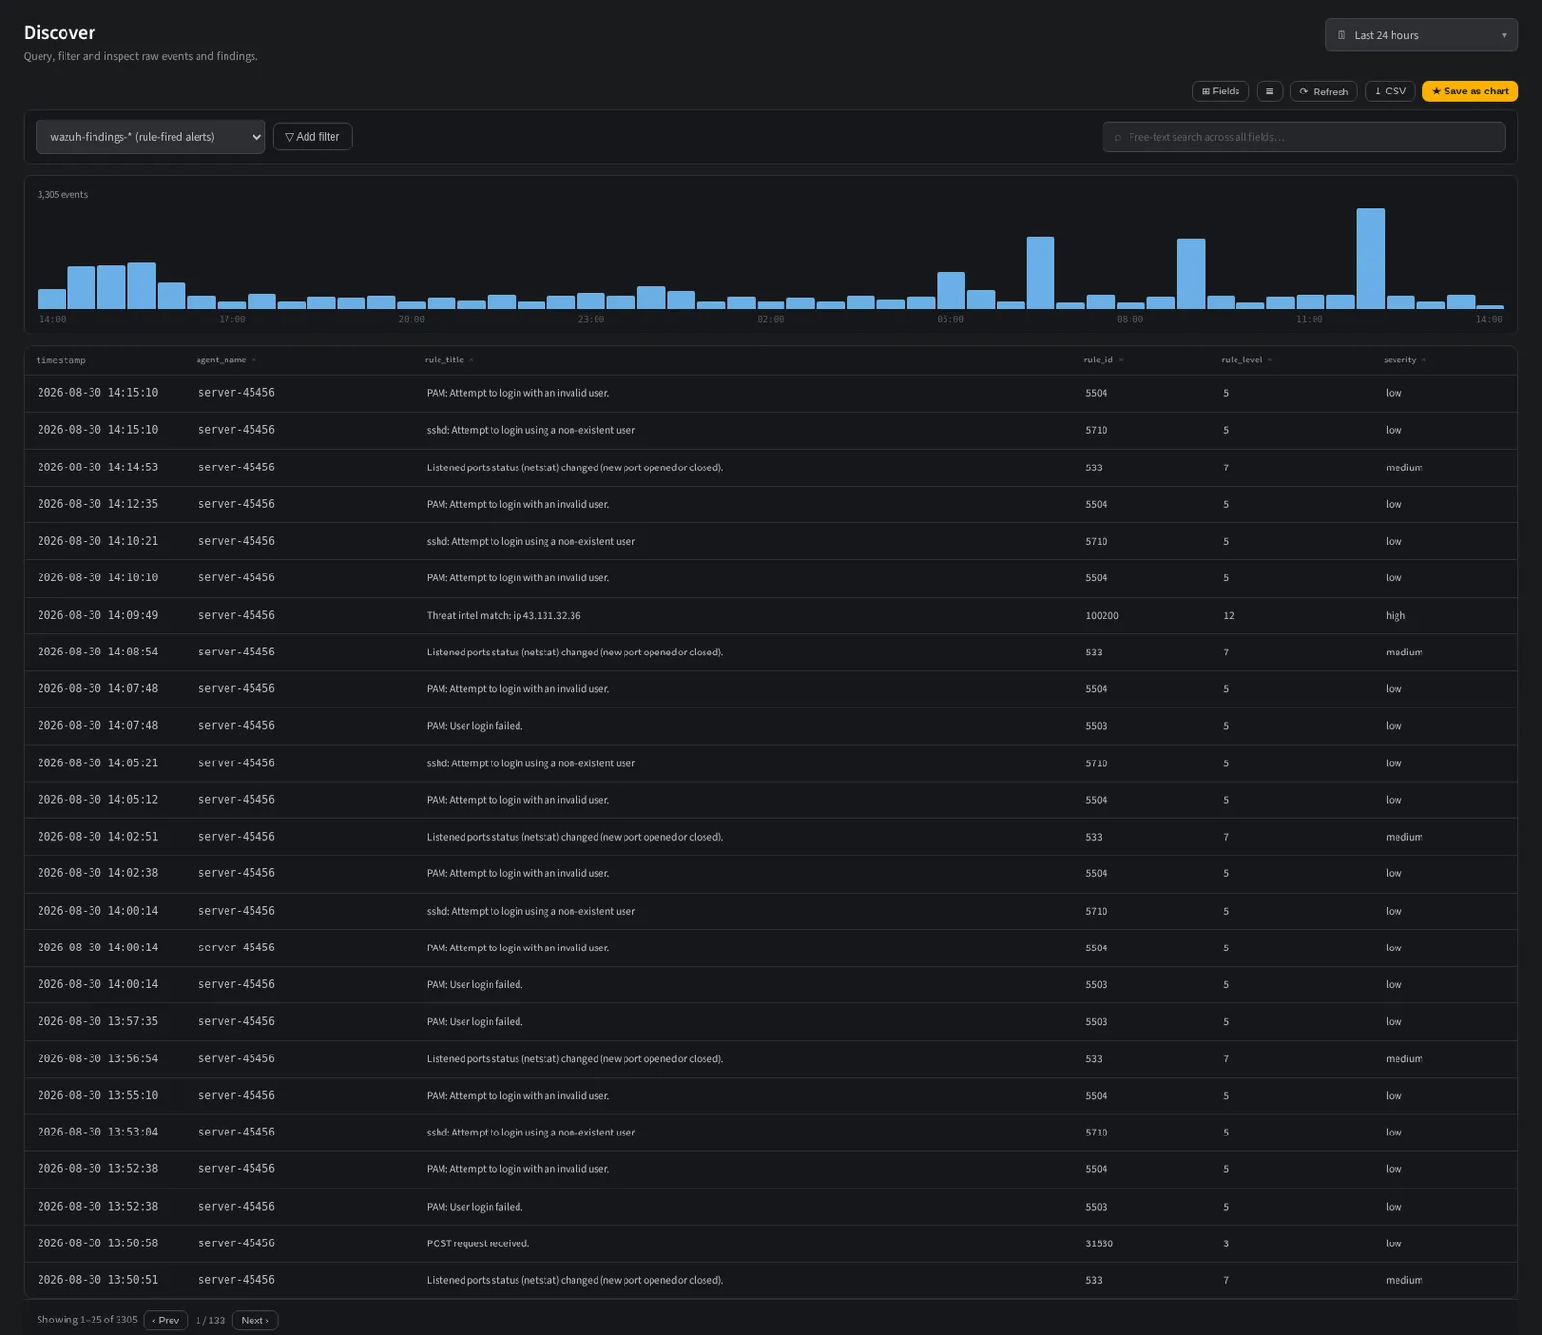Click the high severity value
The width and height of the screenshot is (1542, 1335).
(1396, 615)
